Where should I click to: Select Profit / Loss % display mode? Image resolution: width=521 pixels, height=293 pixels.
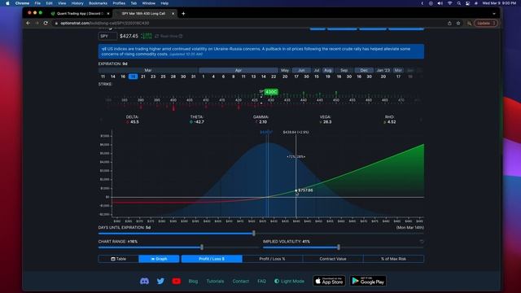click(272, 259)
